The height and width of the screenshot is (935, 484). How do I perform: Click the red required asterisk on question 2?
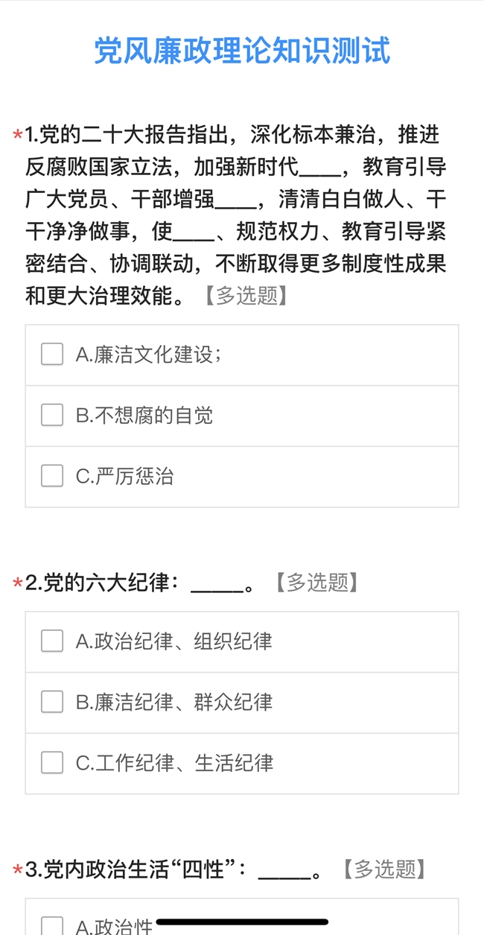tap(17, 584)
